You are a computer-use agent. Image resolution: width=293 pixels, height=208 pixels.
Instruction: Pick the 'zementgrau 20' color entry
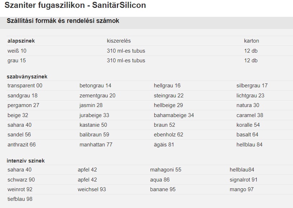pyautogui.click(x=97, y=96)
